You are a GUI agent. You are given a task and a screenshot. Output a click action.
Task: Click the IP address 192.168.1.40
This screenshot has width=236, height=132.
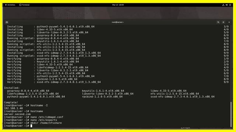[x=13, y=109]
